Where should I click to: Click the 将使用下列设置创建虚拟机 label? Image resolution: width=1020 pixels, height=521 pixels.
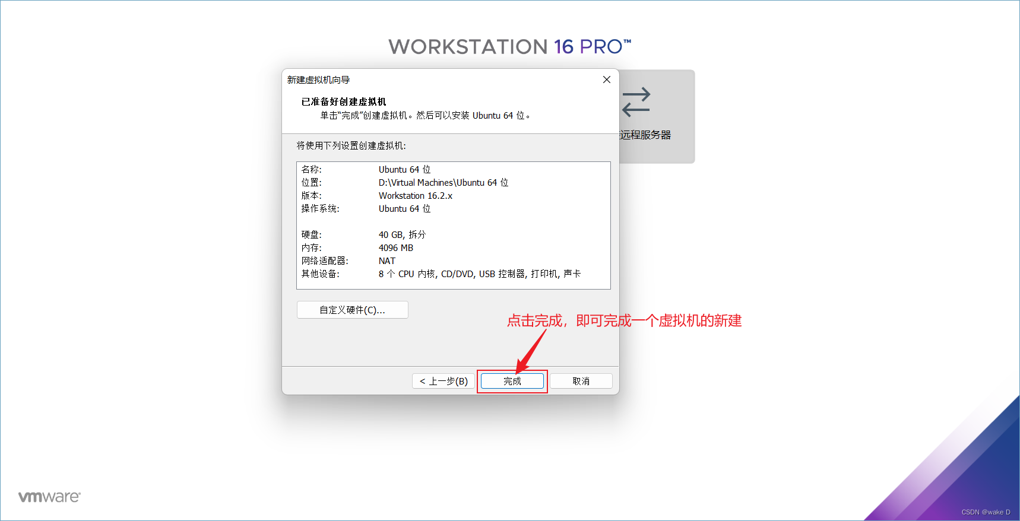(351, 145)
